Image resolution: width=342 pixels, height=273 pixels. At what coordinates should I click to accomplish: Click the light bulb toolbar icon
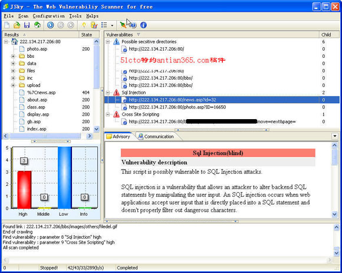(84, 25)
